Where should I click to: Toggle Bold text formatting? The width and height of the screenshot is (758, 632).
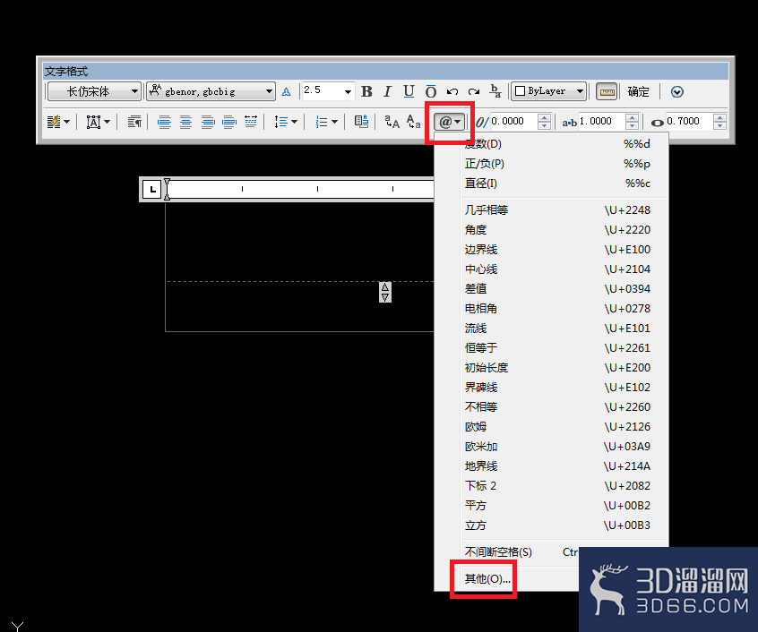click(x=367, y=91)
